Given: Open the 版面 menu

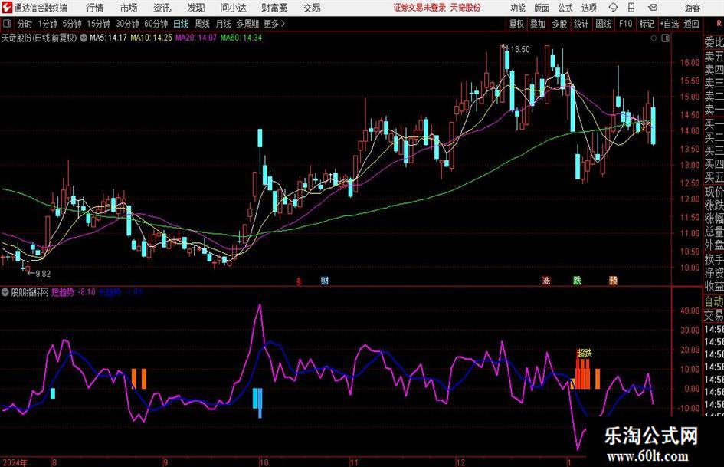Looking at the screenshot, I should coord(542,8).
